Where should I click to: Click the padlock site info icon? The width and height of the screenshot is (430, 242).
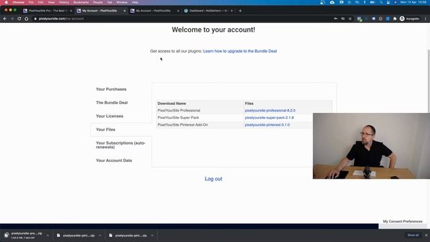pos(35,19)
